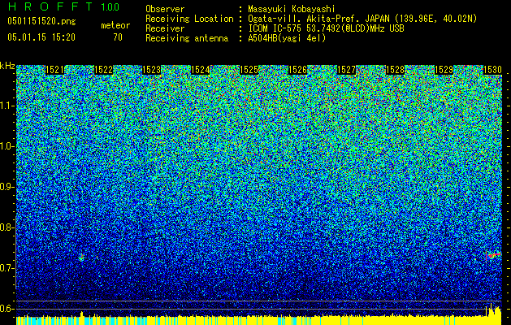Click the file name 0501151520.png
Screen dimensions: 511x325
click(41, 22)
